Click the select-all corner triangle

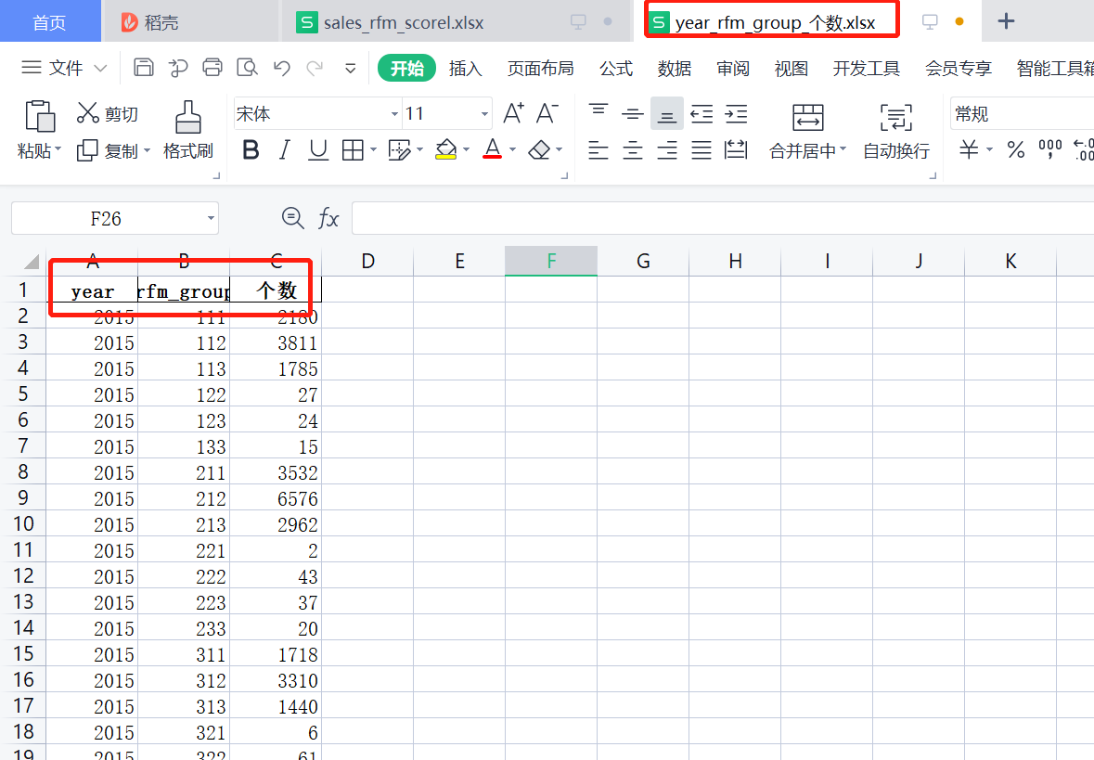click(x=30, y=261)
